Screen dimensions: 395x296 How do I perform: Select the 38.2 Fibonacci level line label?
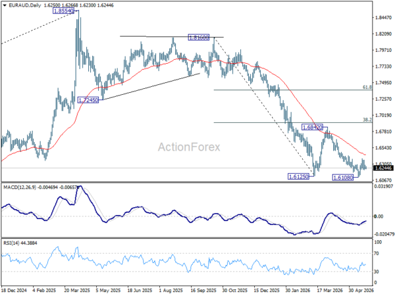(367, 120)
